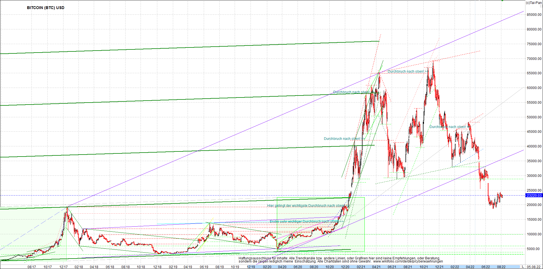Click the 10000.00 price axis label

(x=534, y=234)
